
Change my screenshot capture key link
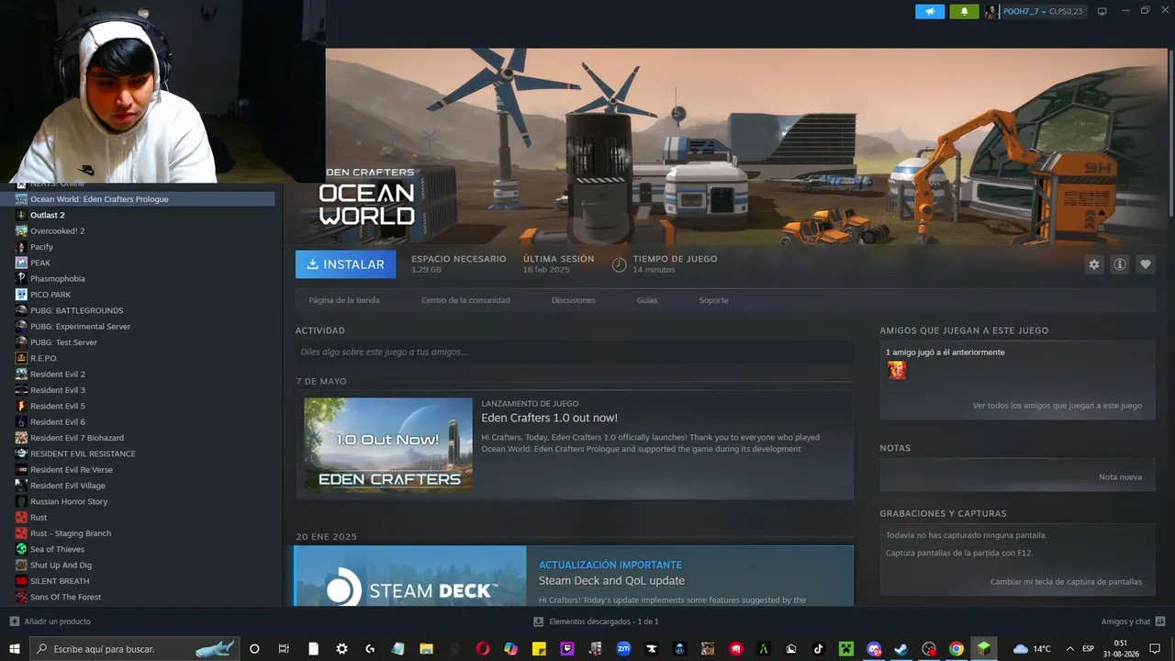point(1066,582)
